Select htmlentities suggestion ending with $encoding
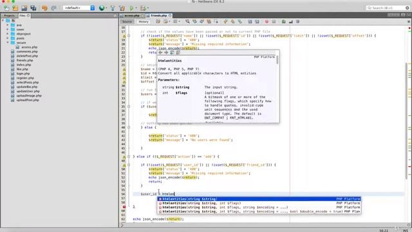Viewport: 412px width, 232px height. [x=259, y=208]
